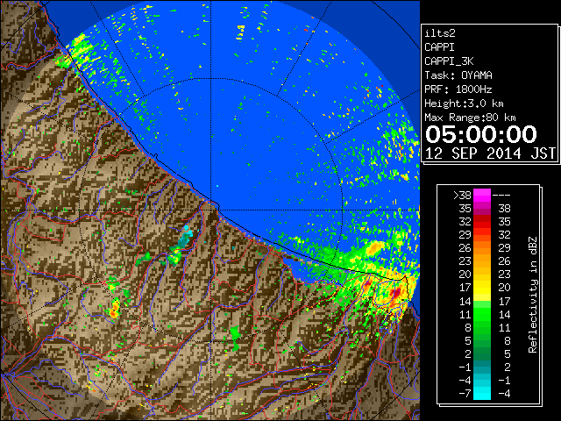Click the 'Reflectivity in dBZ' legend title

coord(532,295)
